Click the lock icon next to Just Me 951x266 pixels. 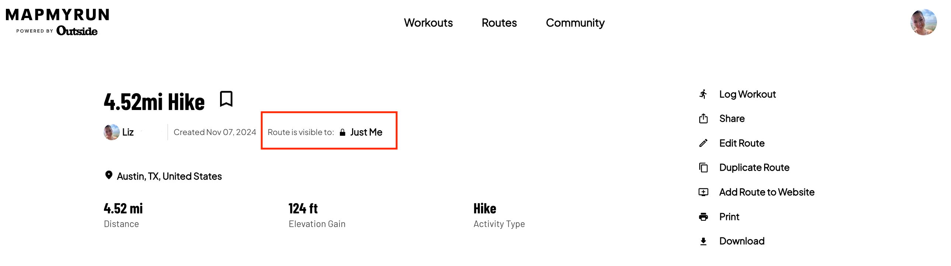342,132
